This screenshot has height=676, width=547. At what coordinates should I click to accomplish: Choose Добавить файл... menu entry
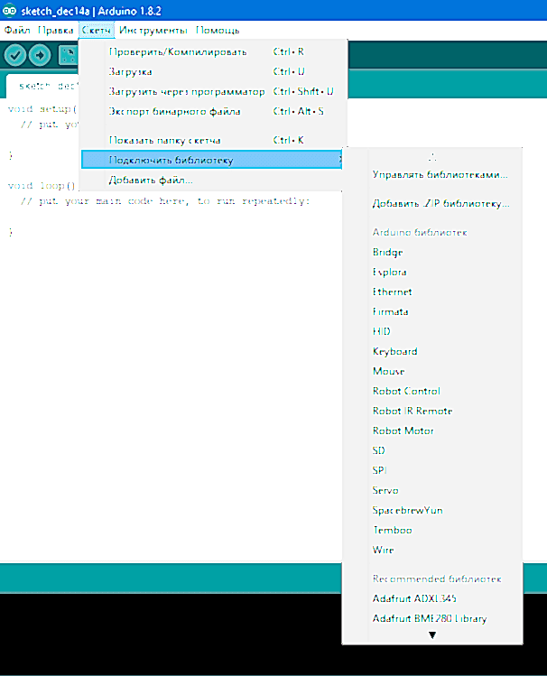tap(151, 180)
